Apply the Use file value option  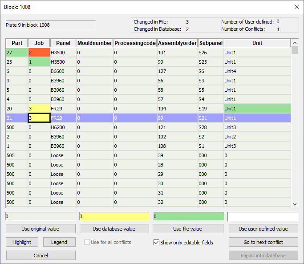[188, 229]
